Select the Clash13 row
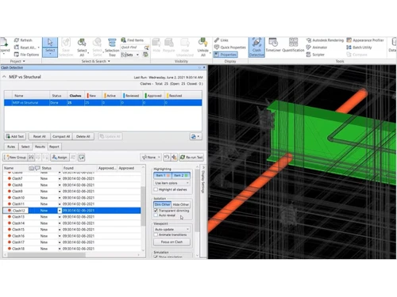The height and width of the screenshot is (297, 397). [72, 217]
